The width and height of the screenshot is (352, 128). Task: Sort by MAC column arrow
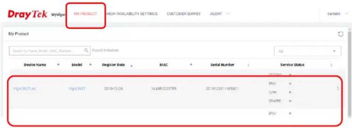click(x=191, y=65)
